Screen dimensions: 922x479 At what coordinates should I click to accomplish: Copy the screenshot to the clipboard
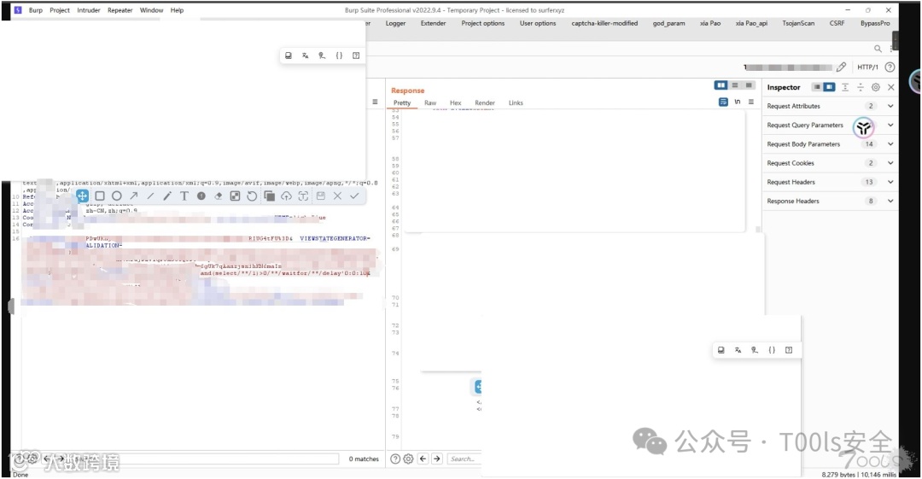coord(269,196)
